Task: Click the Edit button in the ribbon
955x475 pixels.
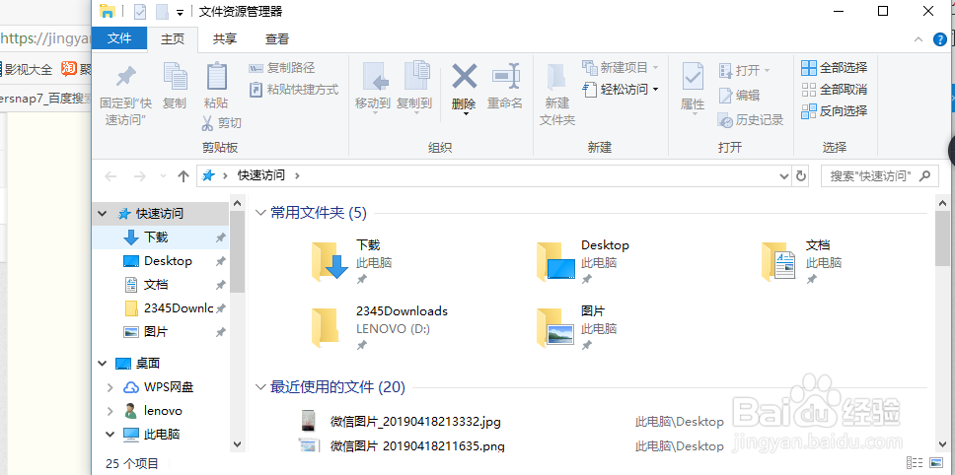Action: pos(739,96)
